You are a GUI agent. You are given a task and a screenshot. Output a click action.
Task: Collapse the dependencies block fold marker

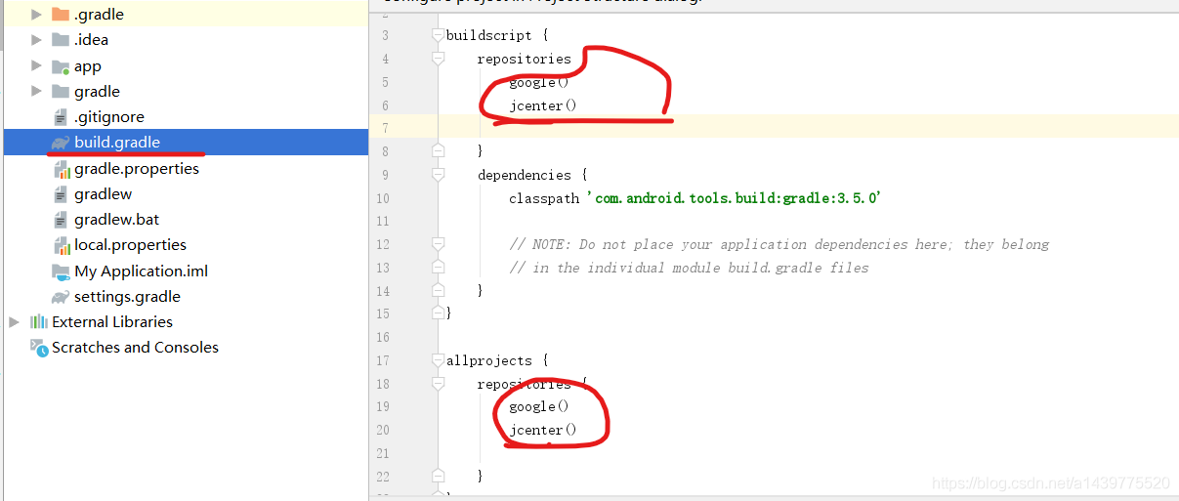[x=438, y=175]
